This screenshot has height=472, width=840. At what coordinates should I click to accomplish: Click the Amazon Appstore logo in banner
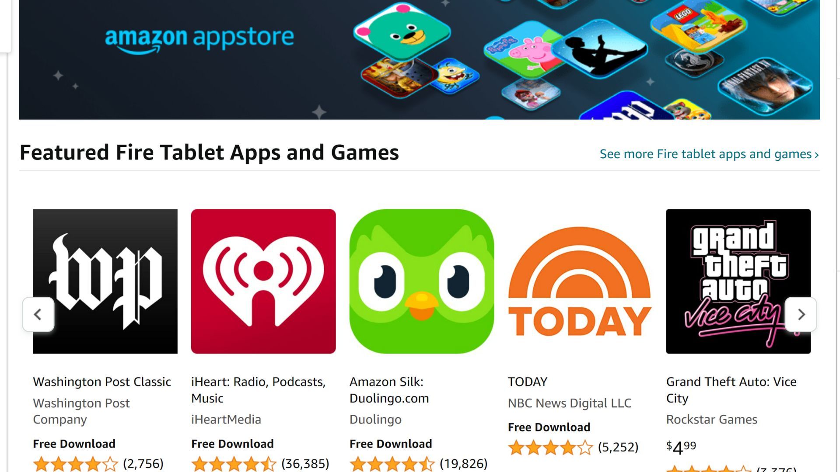tap(199, 40)
